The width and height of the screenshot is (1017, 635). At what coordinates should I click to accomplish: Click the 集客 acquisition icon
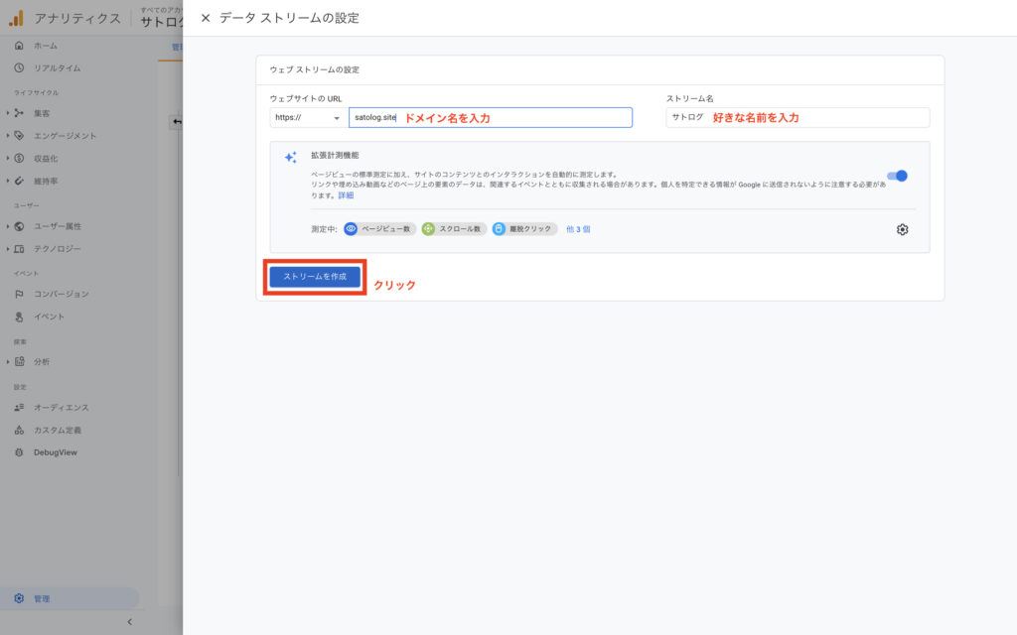click(19, 113)
